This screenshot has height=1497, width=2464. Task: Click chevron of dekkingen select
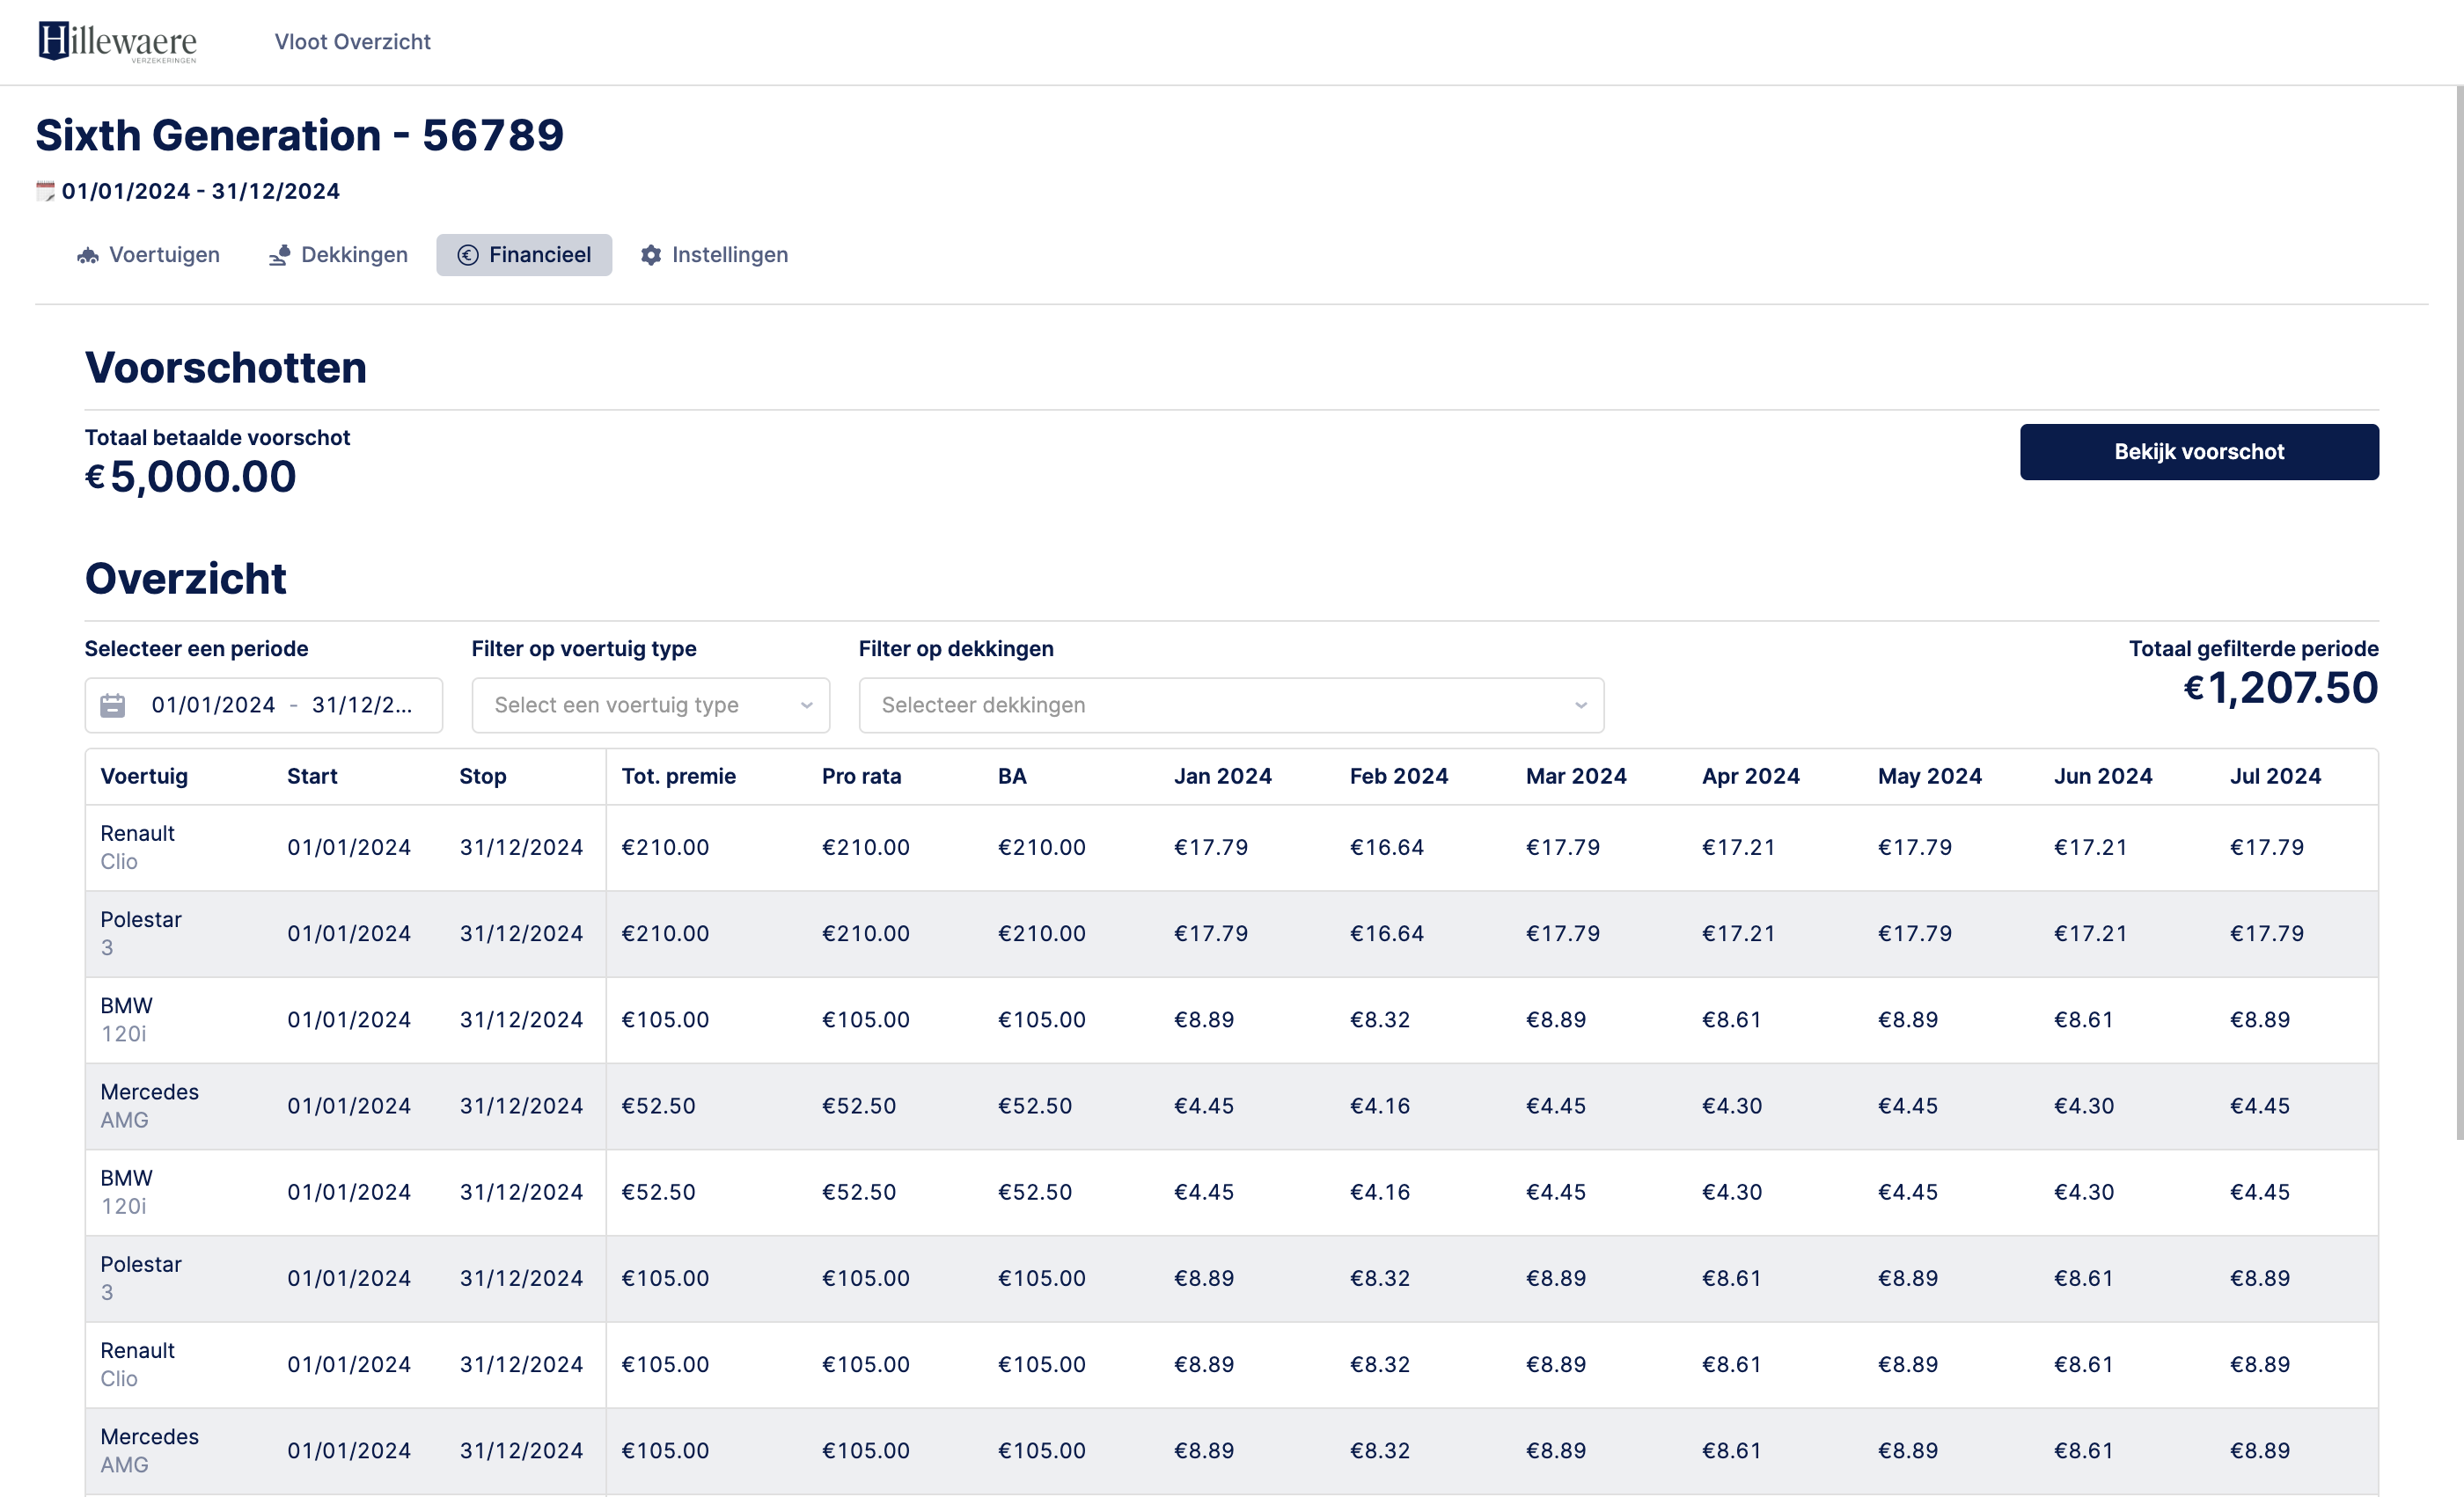[1580, 705]
